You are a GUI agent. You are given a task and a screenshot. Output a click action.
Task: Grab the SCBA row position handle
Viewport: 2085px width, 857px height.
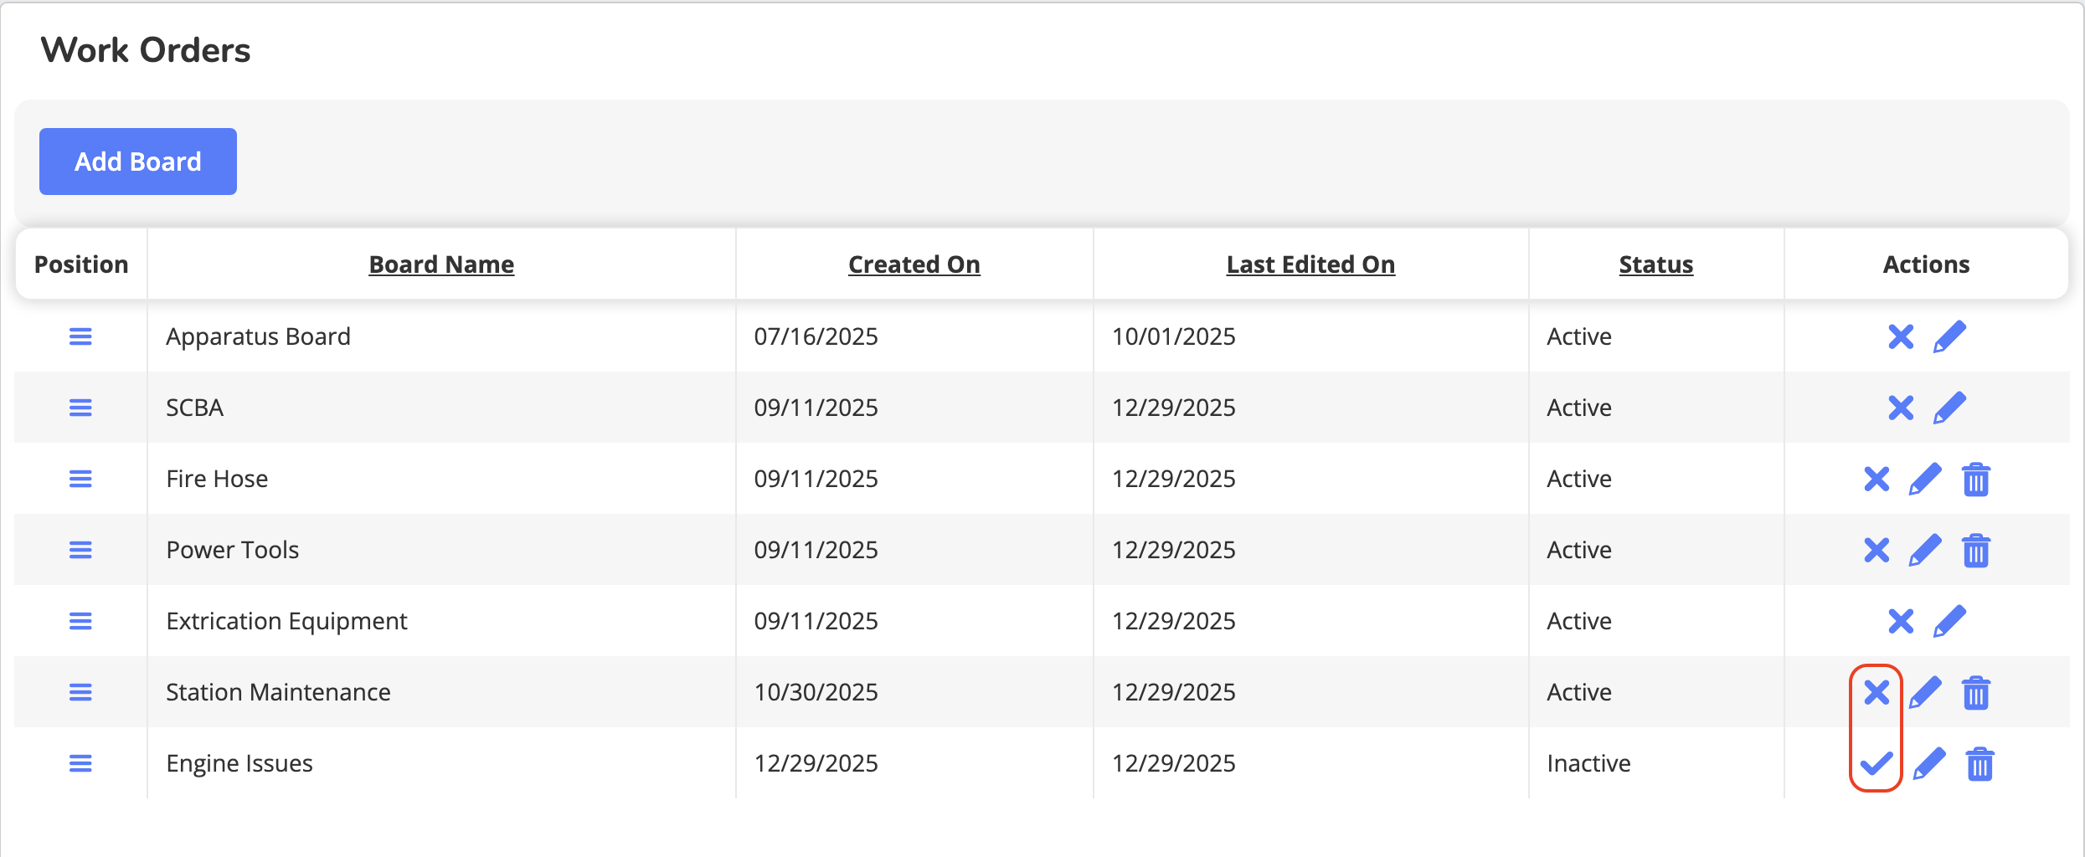80,408
